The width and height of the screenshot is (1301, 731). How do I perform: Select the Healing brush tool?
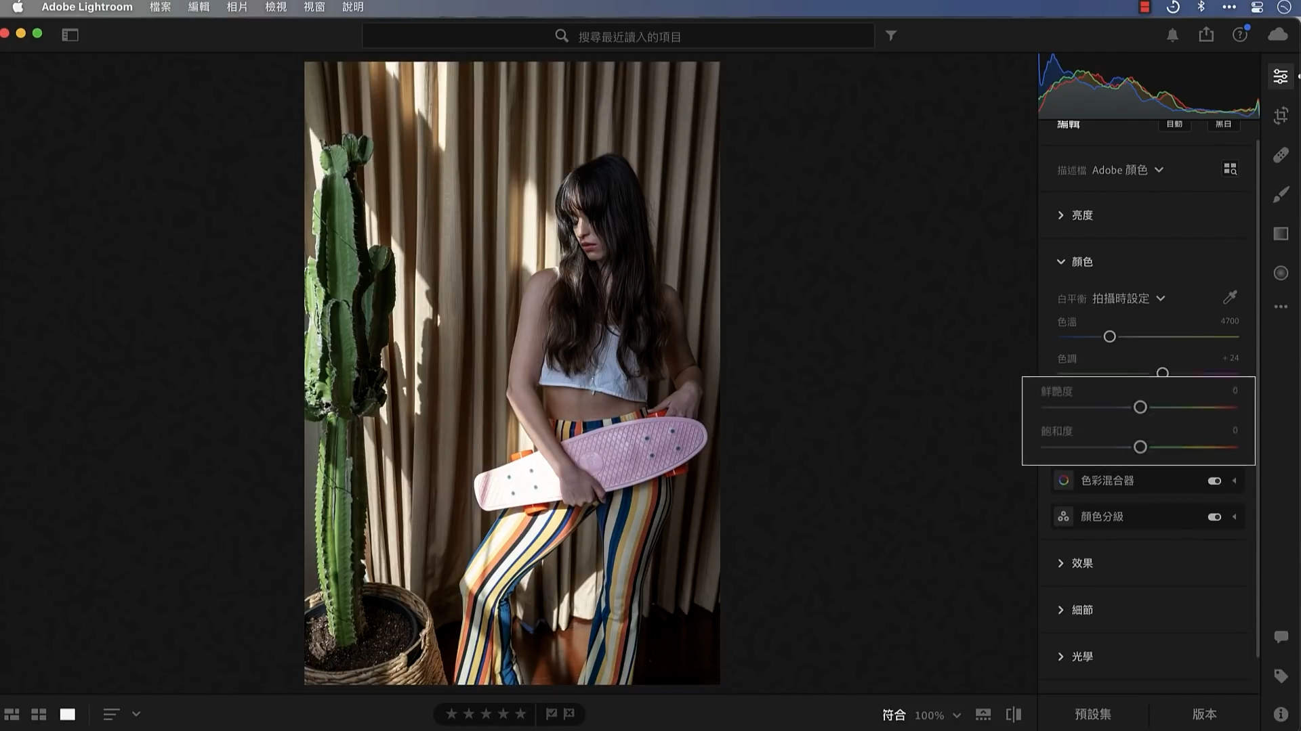[x=1281, y=154]
